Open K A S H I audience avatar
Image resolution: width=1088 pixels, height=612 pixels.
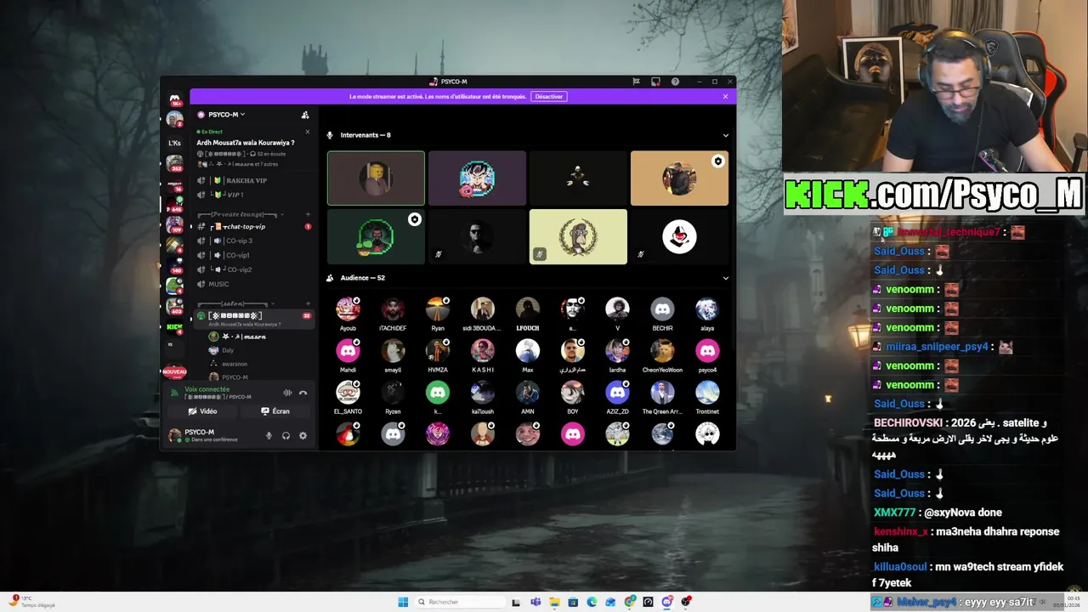(483, 351)
